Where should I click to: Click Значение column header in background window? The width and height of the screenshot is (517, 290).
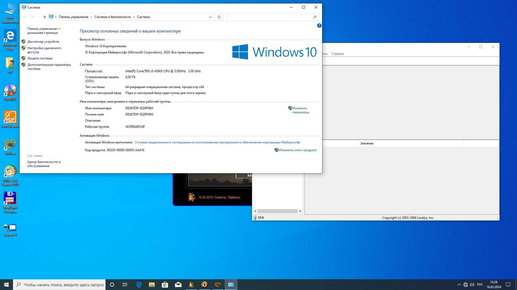coord(411,143)
